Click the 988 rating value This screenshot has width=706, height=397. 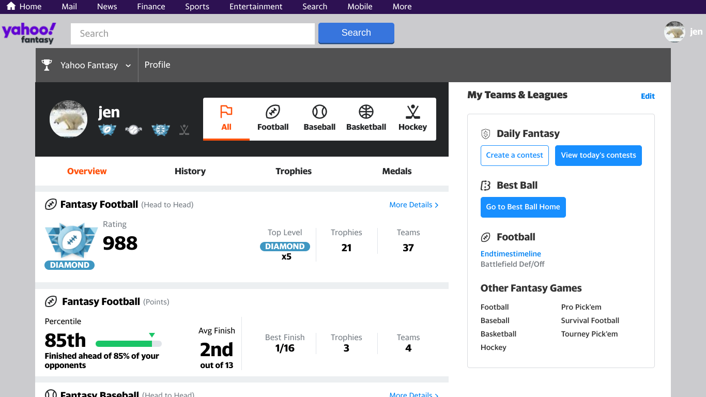pos(120,243)
